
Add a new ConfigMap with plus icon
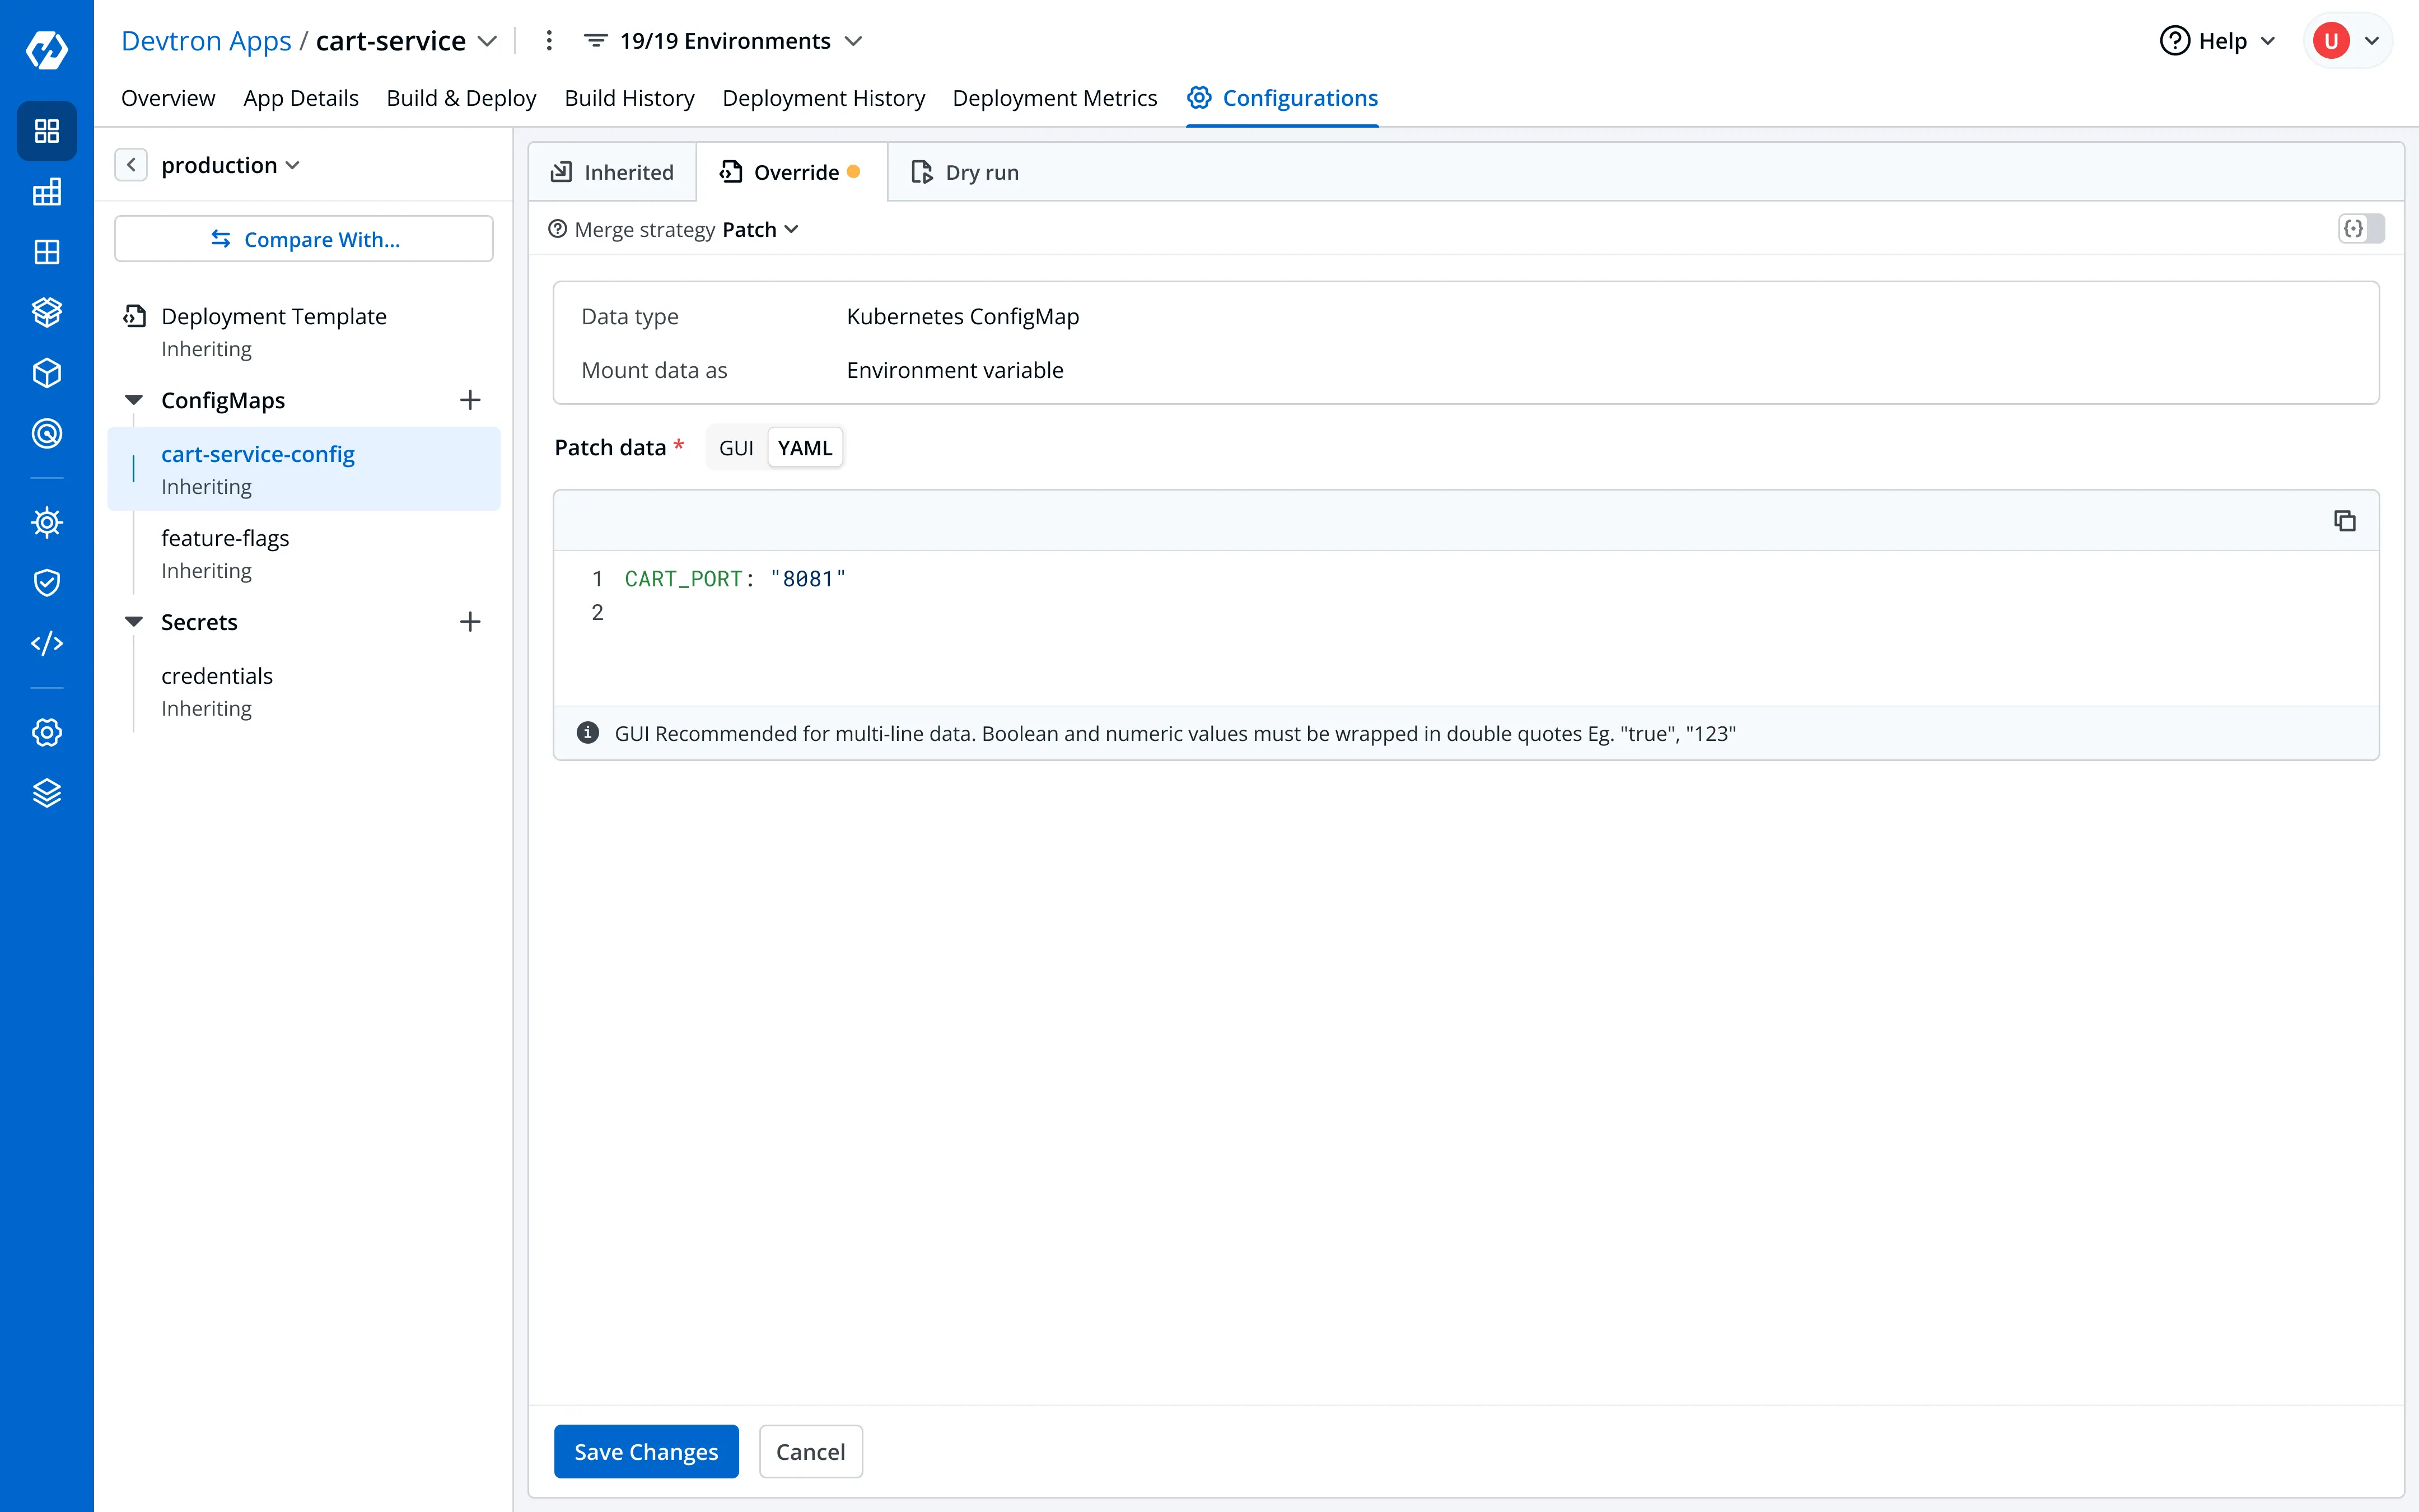click(x=470, y=400)
